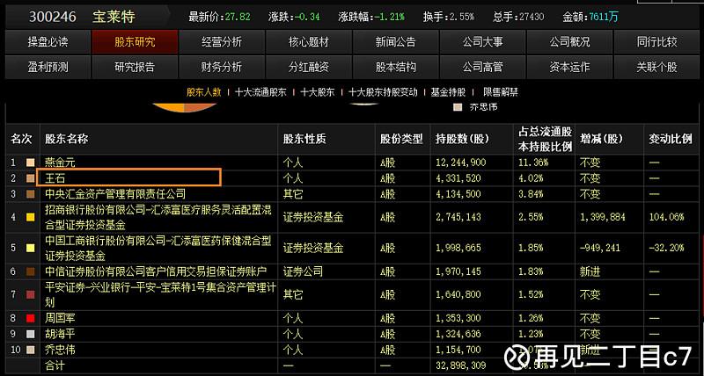Image resolution: width=704 pixels, height=376 pixels.
Task: Open the 分红融资 tab
Action: click(309, 68)
